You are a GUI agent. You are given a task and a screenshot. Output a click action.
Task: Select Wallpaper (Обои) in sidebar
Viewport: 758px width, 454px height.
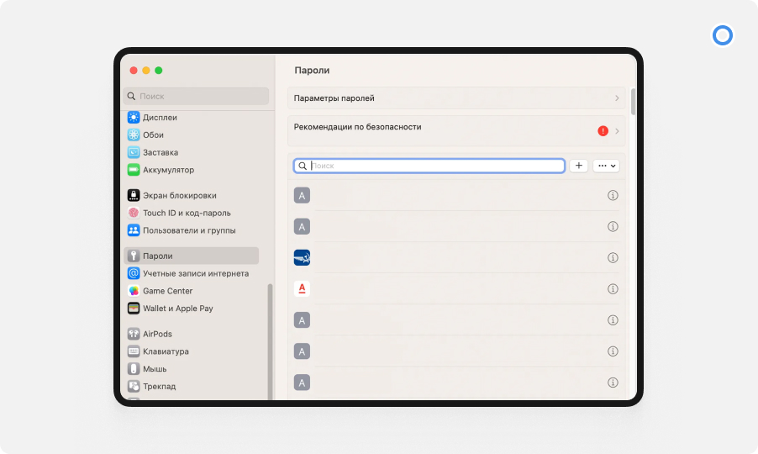click(x=153, y=135)
